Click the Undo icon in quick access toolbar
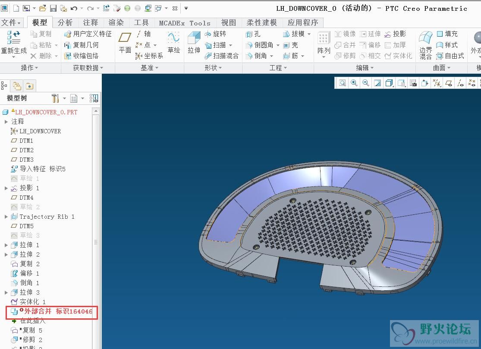Image resolution: width=481 pixels, height=349 pixels. click(74, 8)
